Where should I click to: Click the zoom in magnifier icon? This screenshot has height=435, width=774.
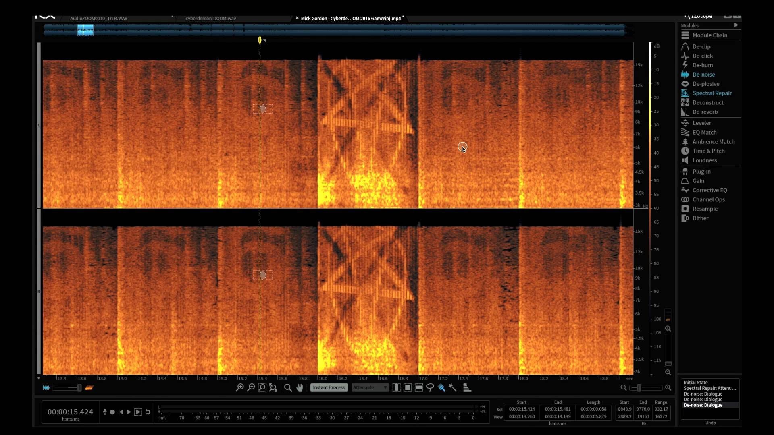pyautogui.click(x=240, y=387)
